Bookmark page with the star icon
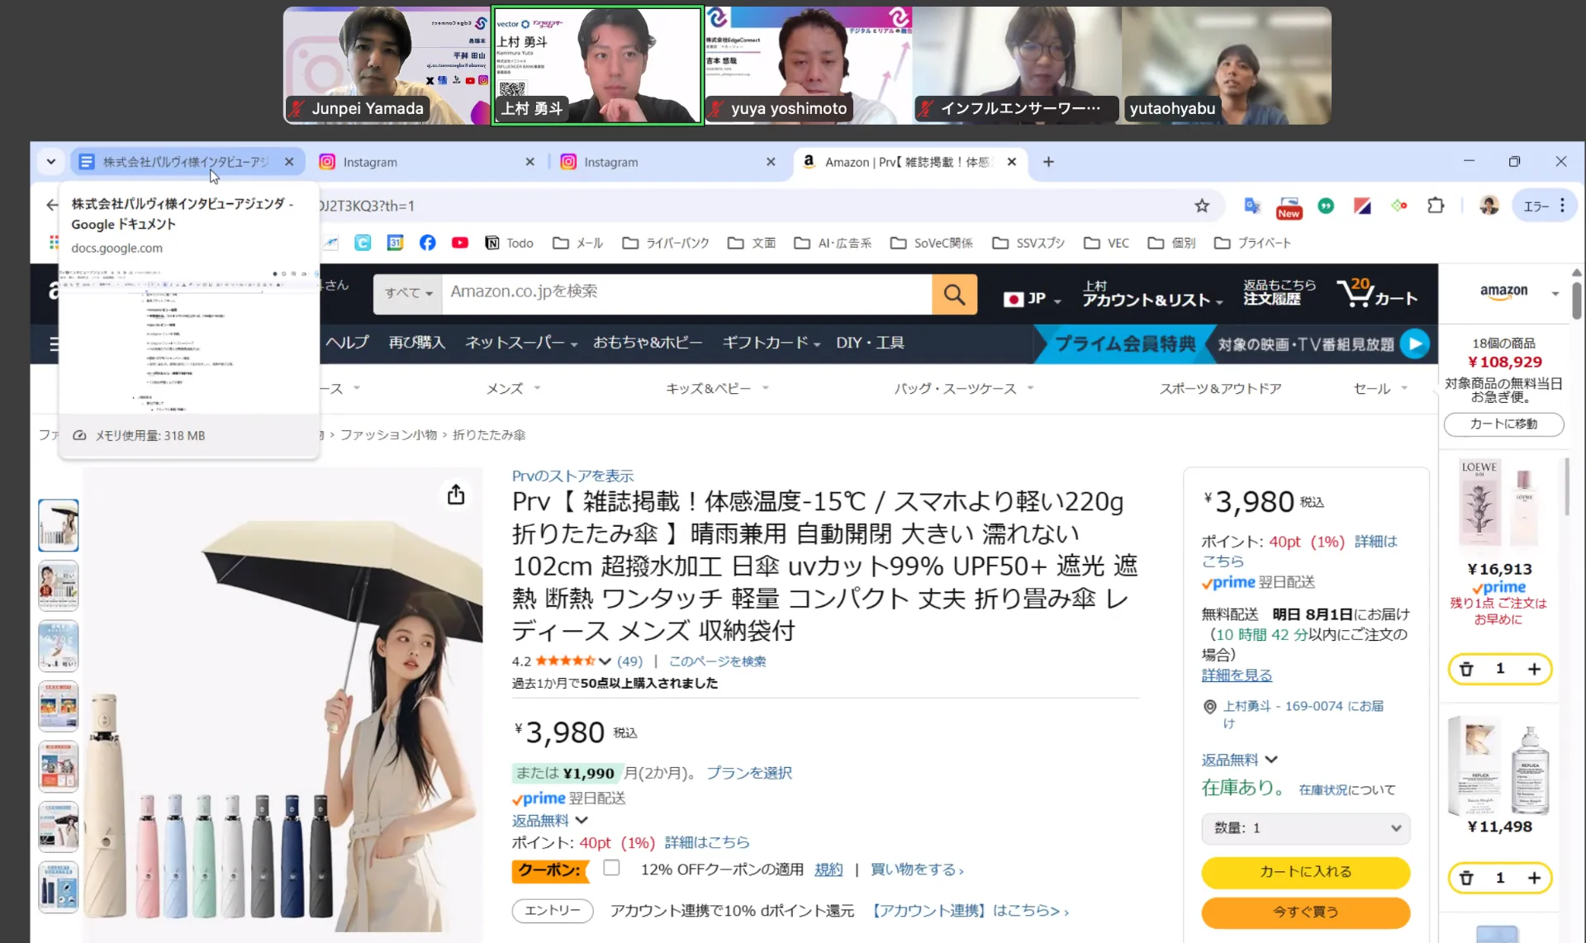This screenshot has height=943, width=1586. (x=1202, y=206)
